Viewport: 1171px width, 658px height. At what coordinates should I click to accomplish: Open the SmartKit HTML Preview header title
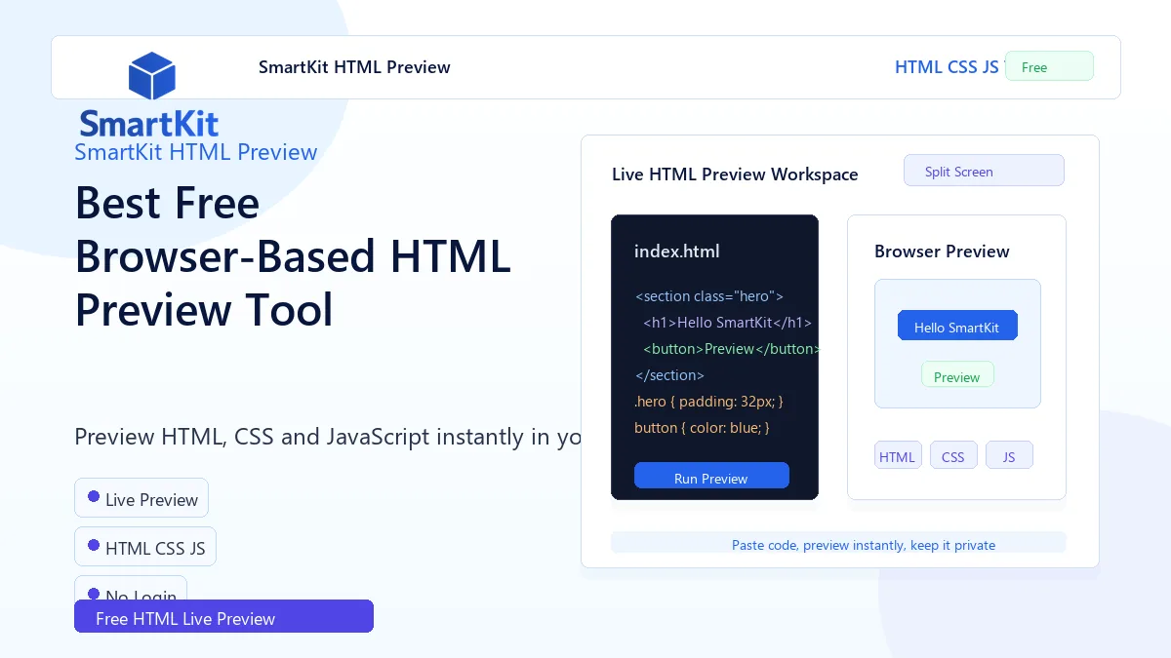[354, 67]
